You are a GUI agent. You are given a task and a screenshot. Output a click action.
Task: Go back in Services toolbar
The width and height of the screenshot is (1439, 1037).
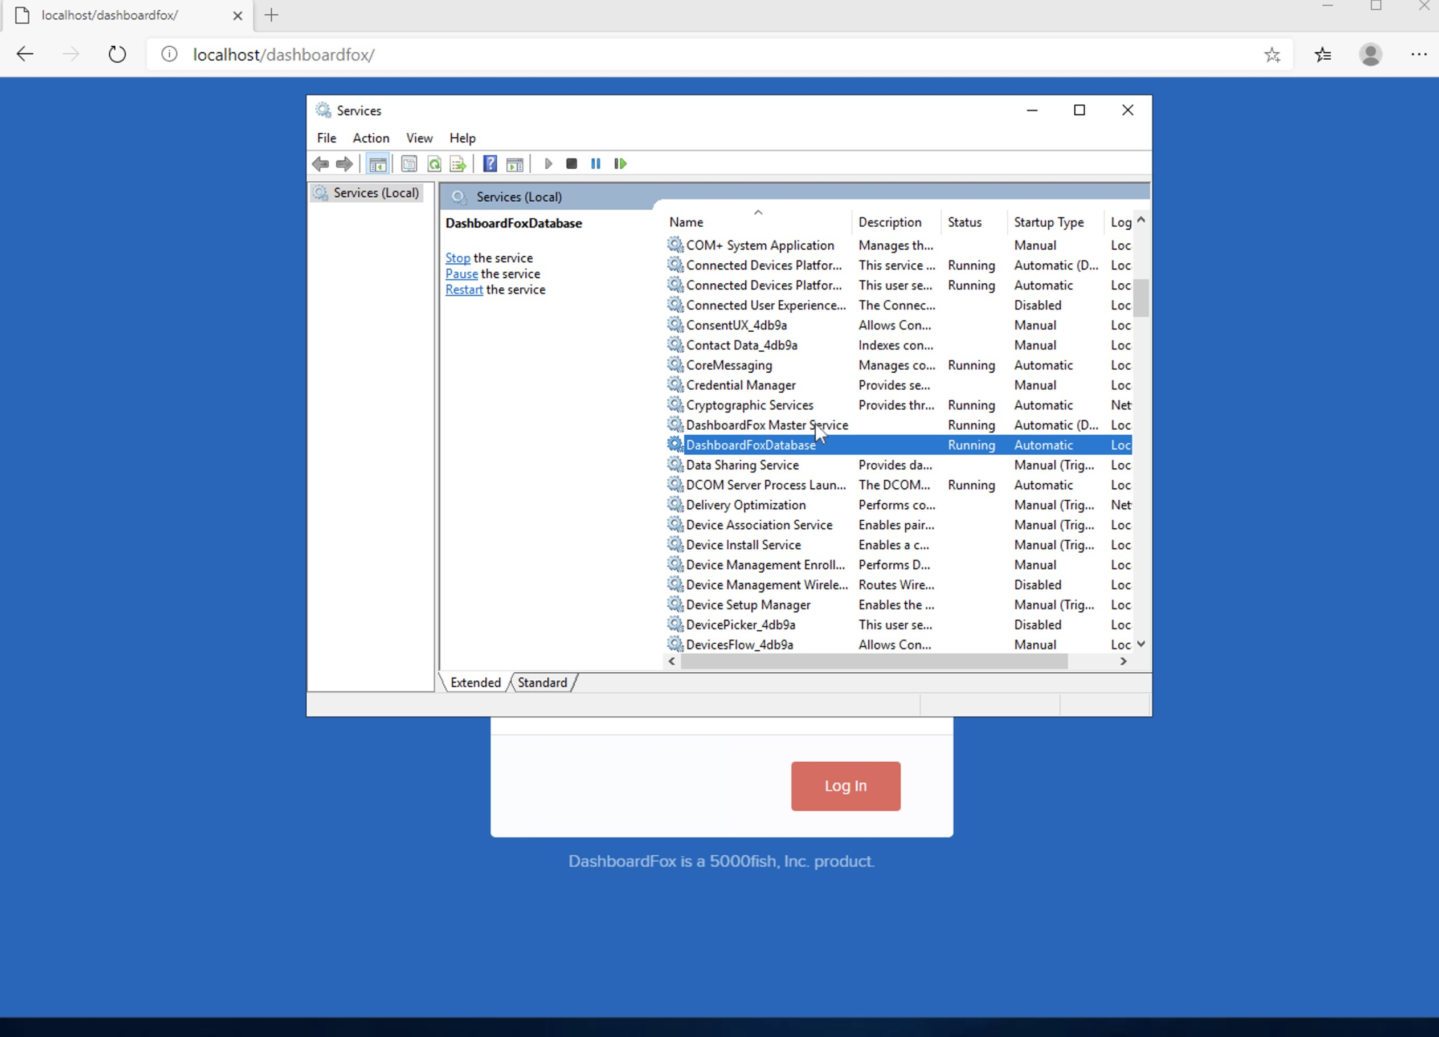pos(320,164)
